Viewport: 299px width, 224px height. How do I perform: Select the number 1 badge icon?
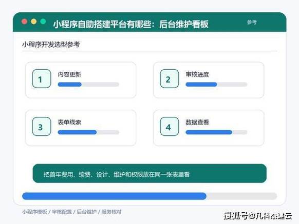[42, 78]
